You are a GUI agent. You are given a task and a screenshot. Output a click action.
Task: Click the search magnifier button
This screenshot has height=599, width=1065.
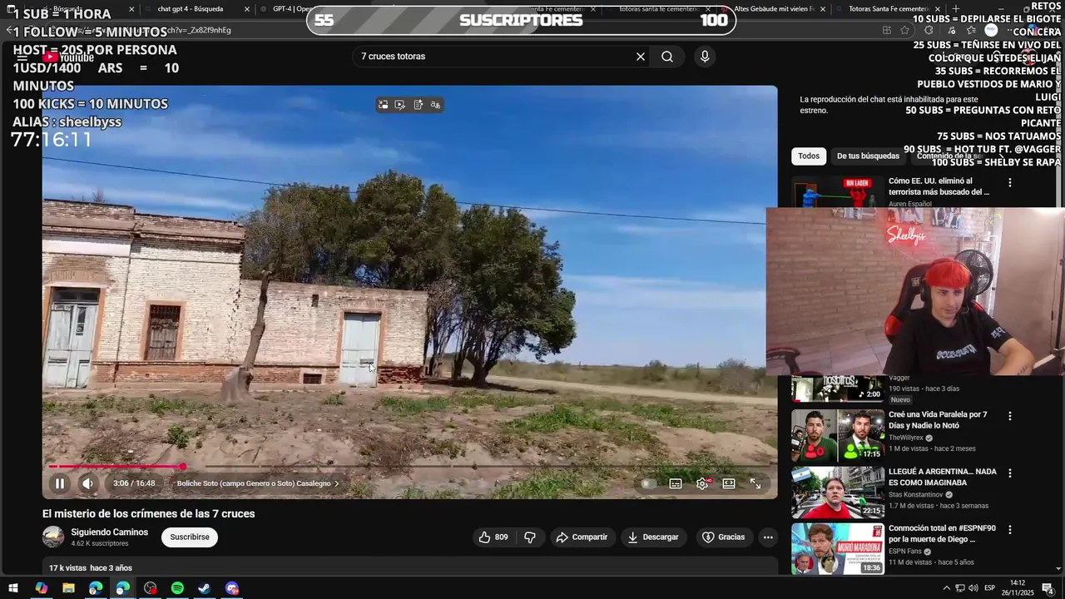coord(667,57)
